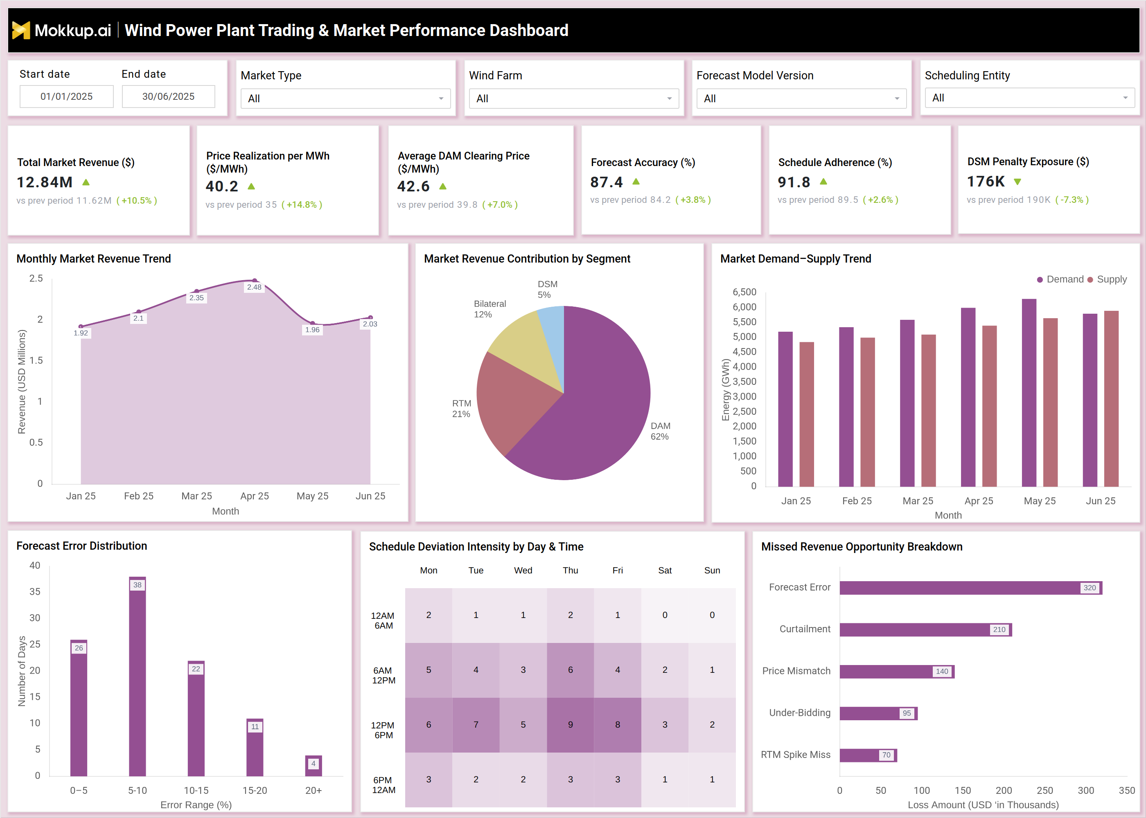Click the Apr 25 Supply bar
The height and width of the screenshot is (818, 1146).
click(989, 406)
